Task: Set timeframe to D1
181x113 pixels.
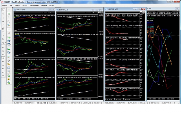Action: [3, 69]
